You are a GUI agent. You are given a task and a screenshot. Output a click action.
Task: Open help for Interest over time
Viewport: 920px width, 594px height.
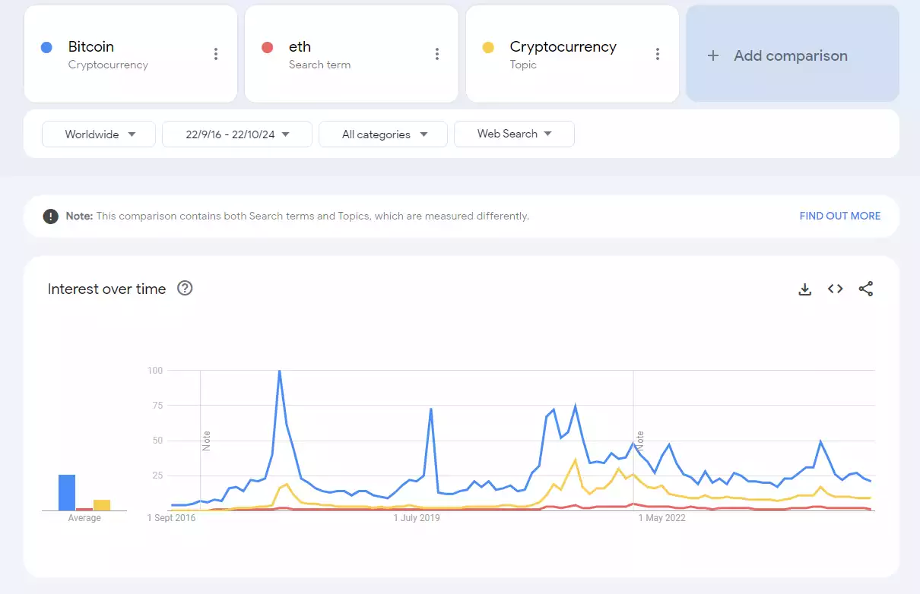(185, 289)
